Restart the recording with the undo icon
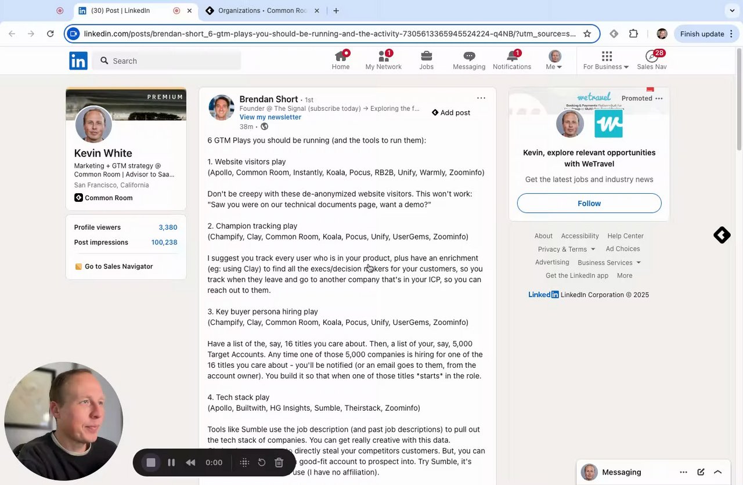Viewport: 743px width, 485px height. (x=262, y=462)
